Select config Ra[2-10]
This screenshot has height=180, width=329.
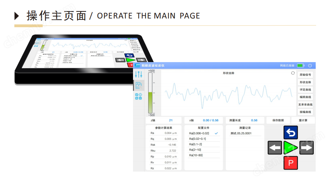point(204,150)
